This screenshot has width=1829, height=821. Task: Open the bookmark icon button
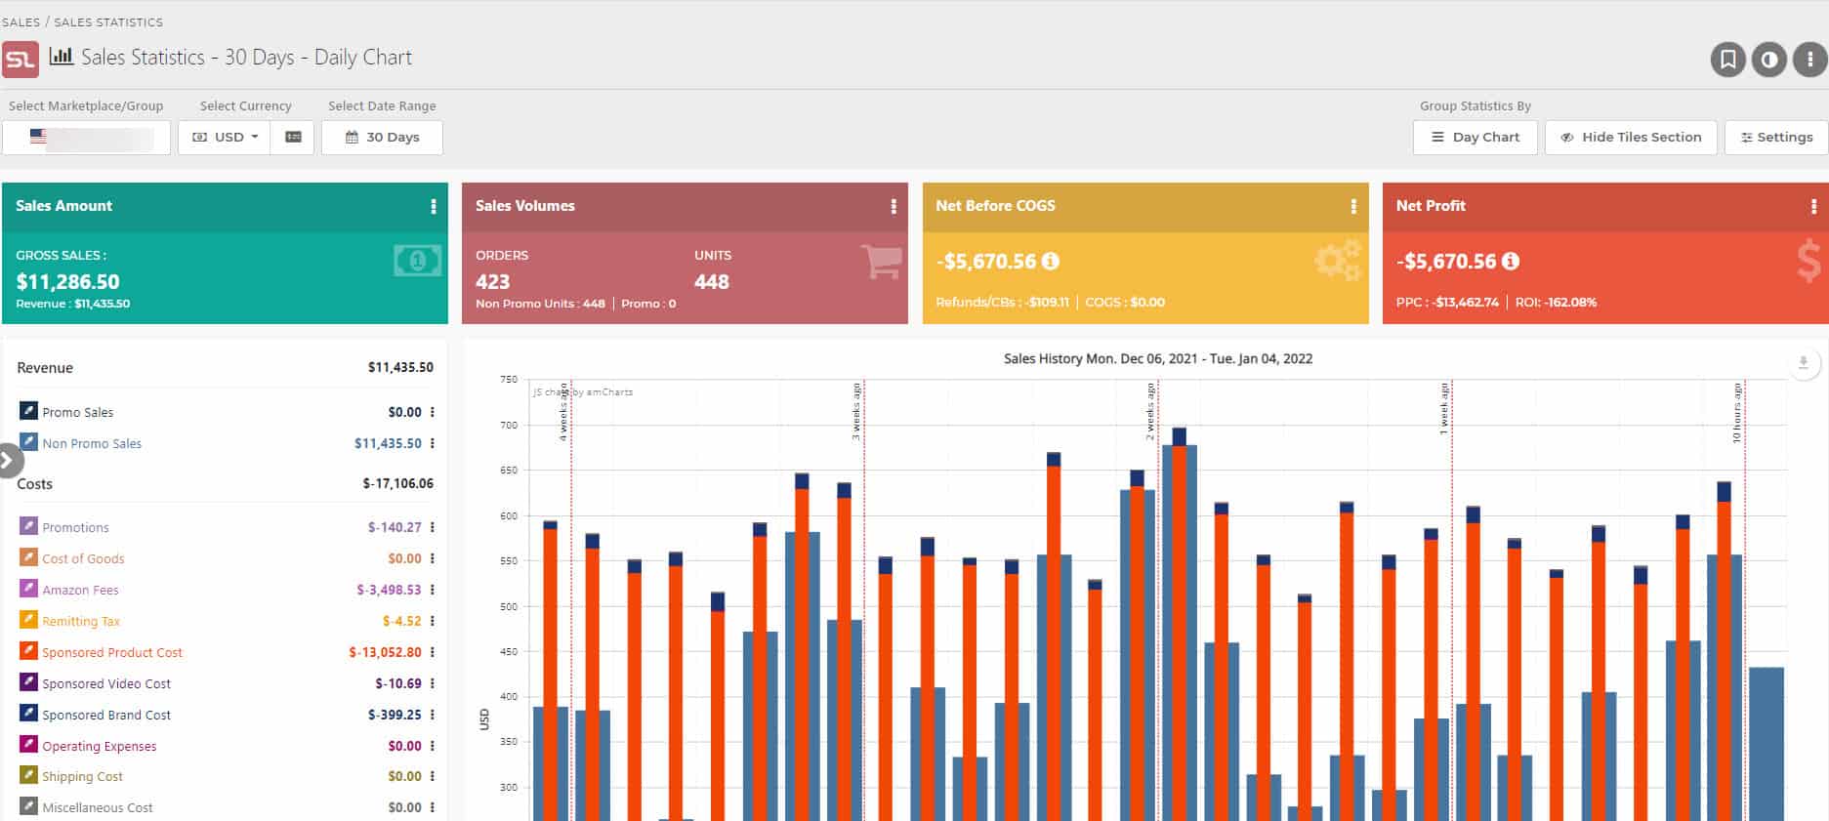(x=1727, y=60)
